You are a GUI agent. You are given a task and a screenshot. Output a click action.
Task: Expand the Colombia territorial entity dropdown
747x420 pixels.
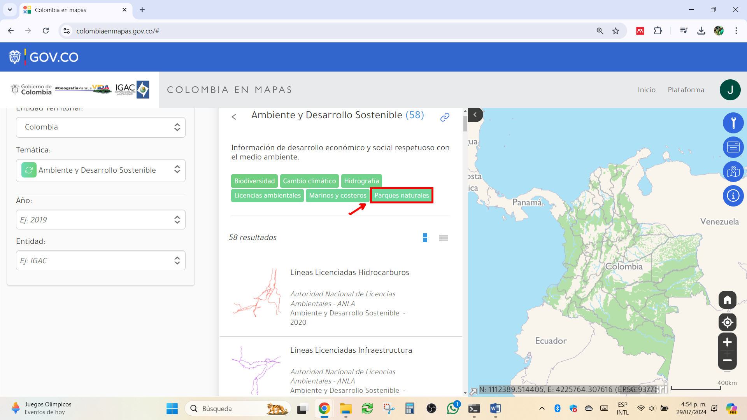pos(101,127)
